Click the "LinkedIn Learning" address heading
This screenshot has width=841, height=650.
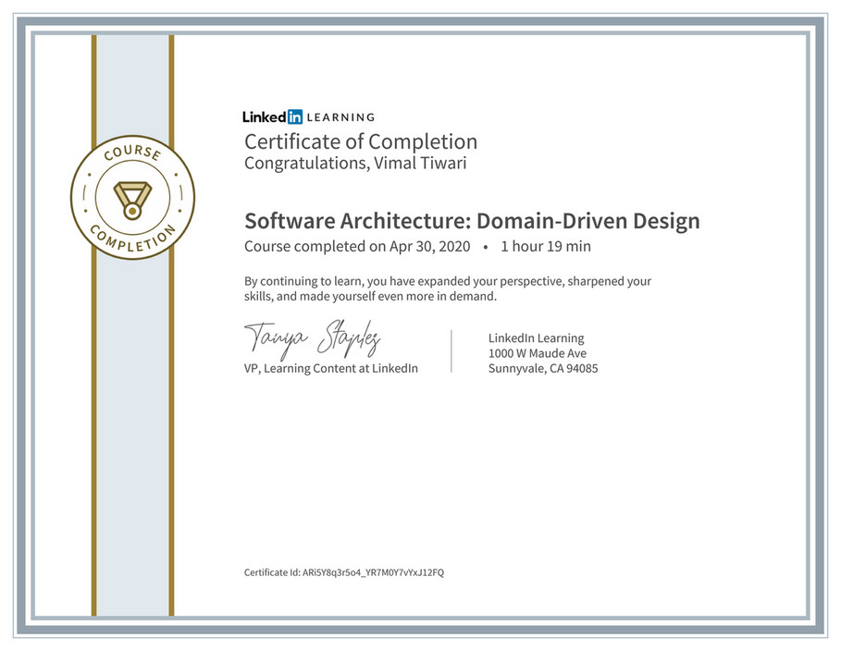click(x=536, y=338)
